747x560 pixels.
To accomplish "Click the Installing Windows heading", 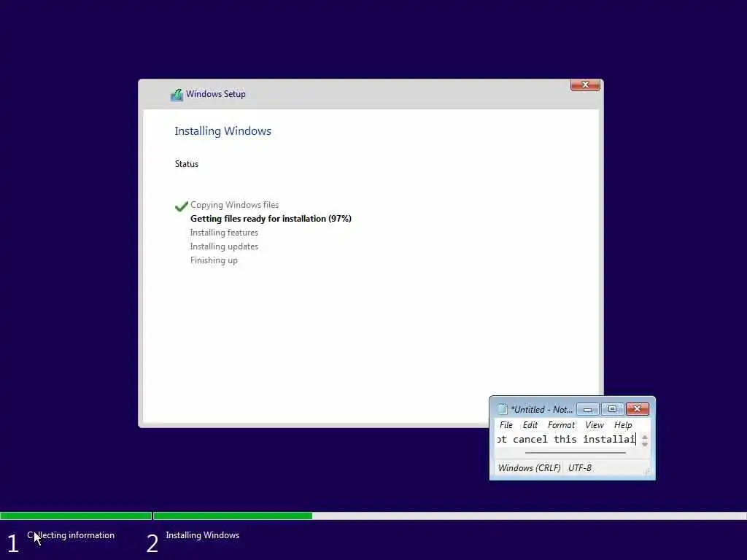I will pos(222,131).
